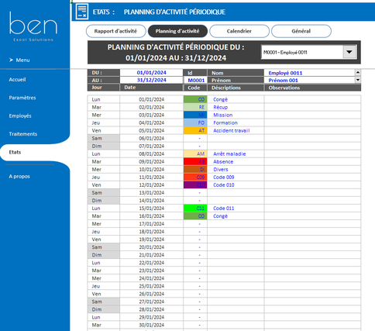Select the end date field 31/12/2024
This screenshot has height=331, width=375.
tap(151, 80)
